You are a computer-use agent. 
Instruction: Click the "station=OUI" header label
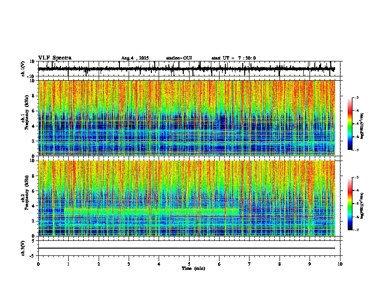tap(179, 58)
